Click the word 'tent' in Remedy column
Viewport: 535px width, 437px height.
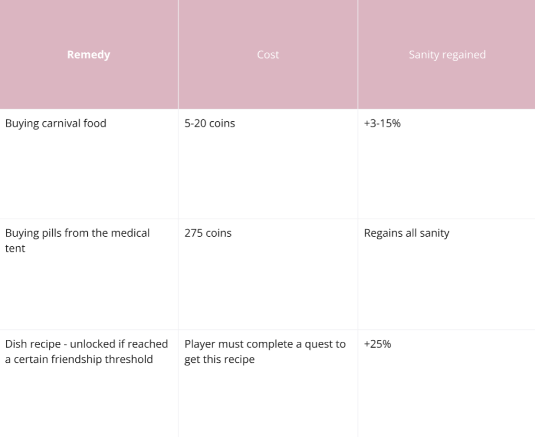[15, 248]
